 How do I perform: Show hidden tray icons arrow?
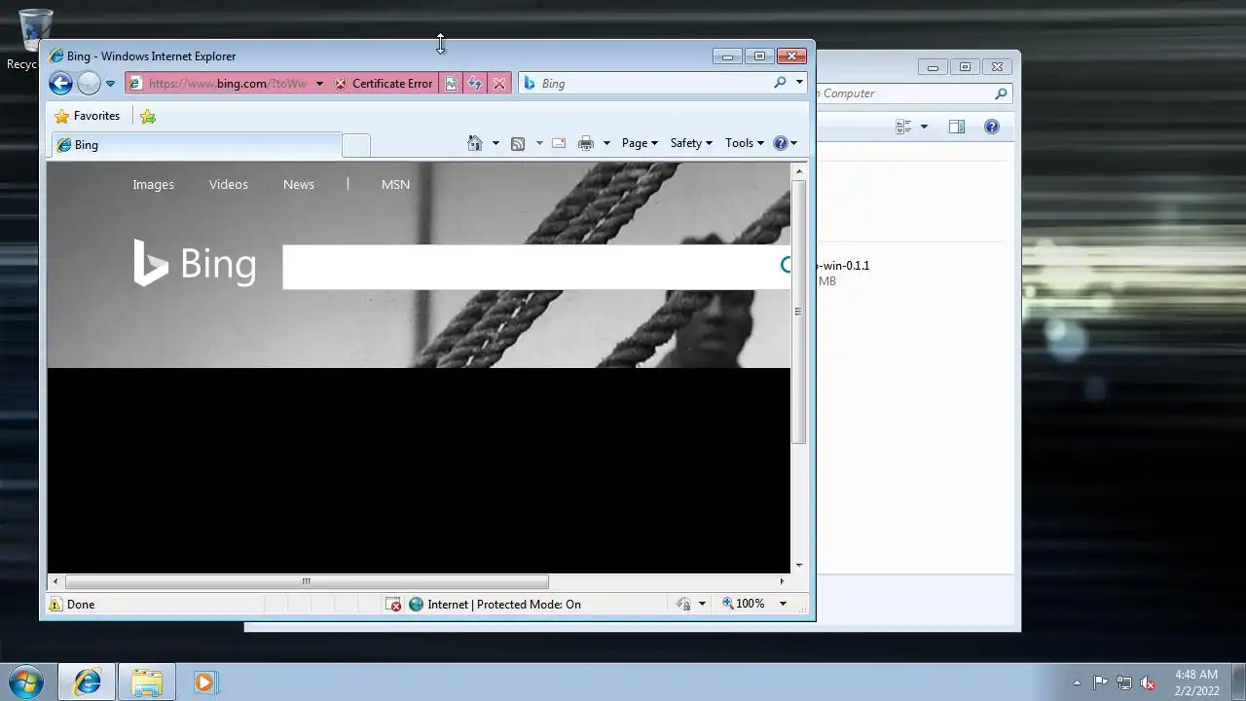coord(1077,683)
